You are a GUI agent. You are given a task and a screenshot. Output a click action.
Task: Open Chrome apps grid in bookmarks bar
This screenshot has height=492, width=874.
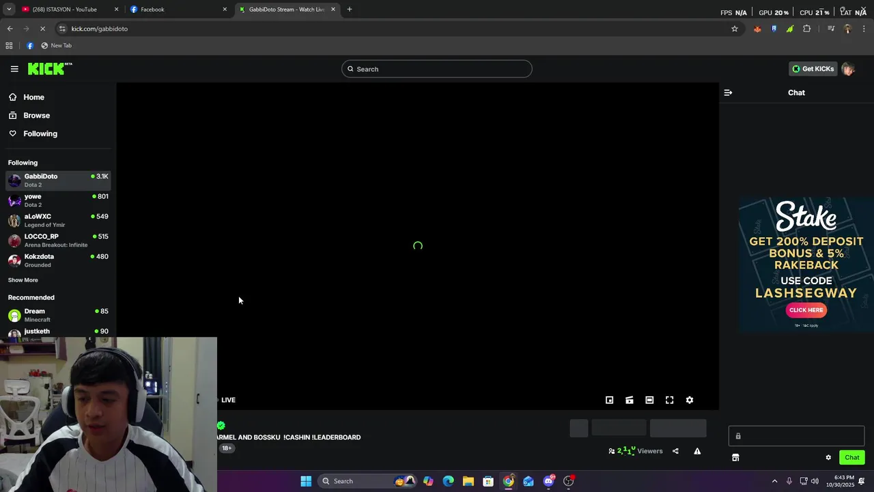pos(9,46)
